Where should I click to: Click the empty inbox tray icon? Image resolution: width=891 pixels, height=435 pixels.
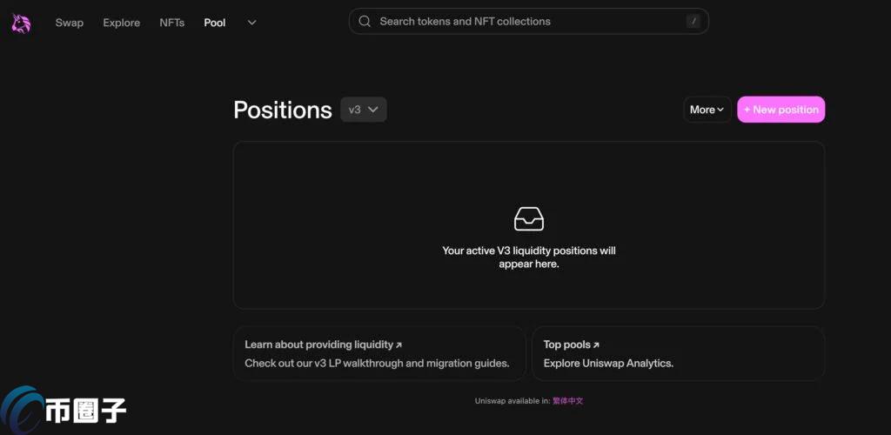tap(529, 218)
